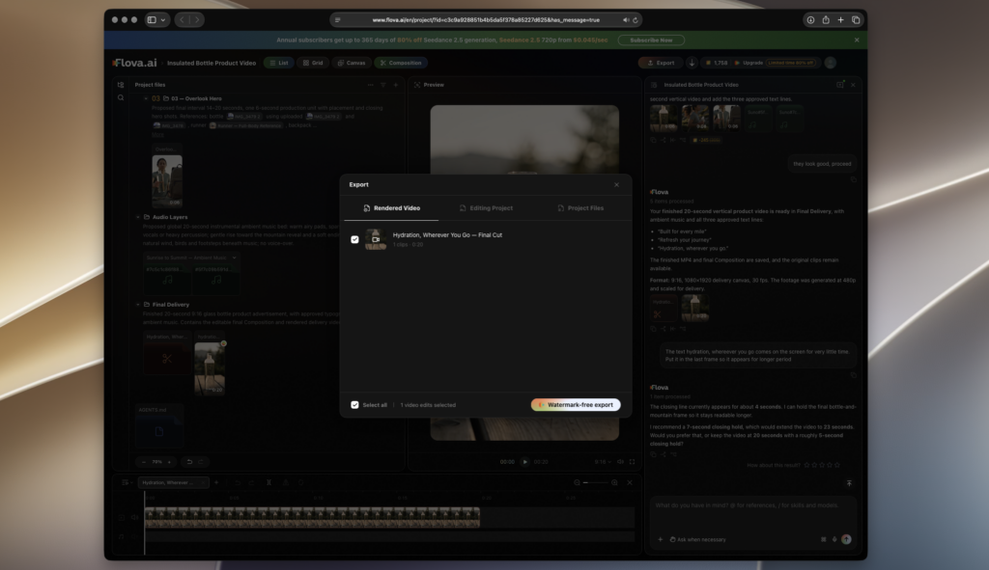This screenshot has height=570, width=989.
Task: Click the scroll-to-top arrow above the chat input
Action: (849, 483)
